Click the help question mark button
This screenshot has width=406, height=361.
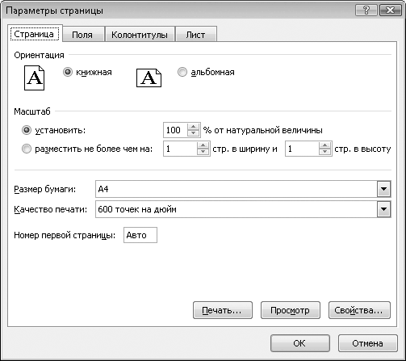tap(366, 10)
